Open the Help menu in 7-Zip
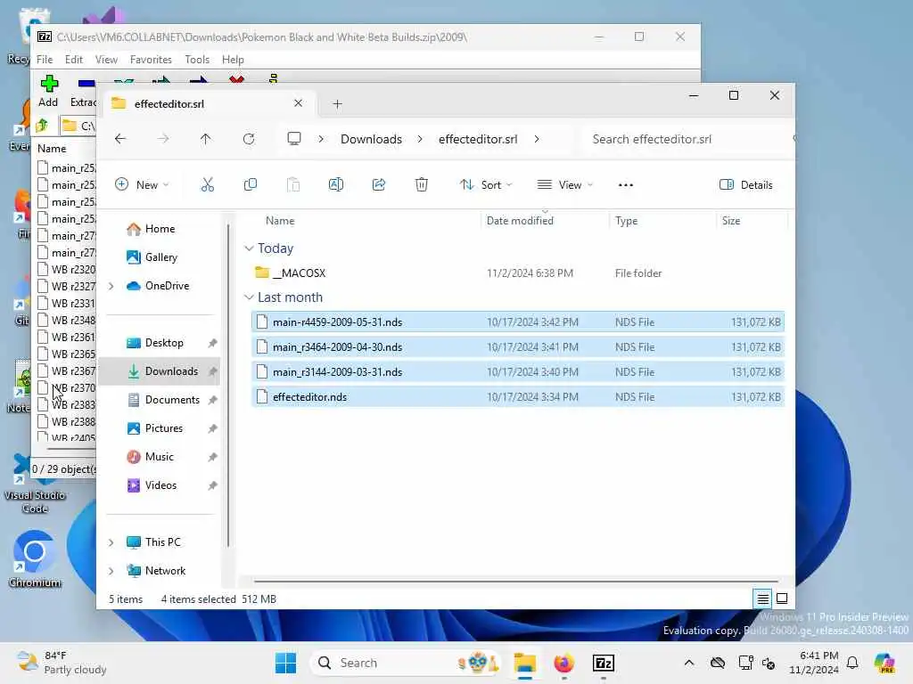 233,60
